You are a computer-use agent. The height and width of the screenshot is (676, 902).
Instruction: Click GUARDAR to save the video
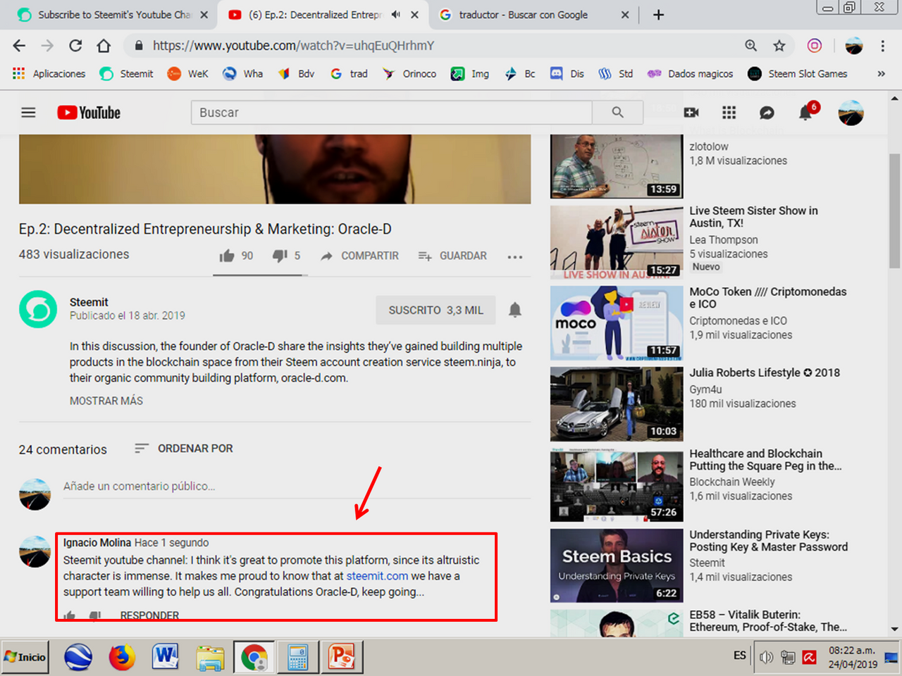(x=452, y=256)
